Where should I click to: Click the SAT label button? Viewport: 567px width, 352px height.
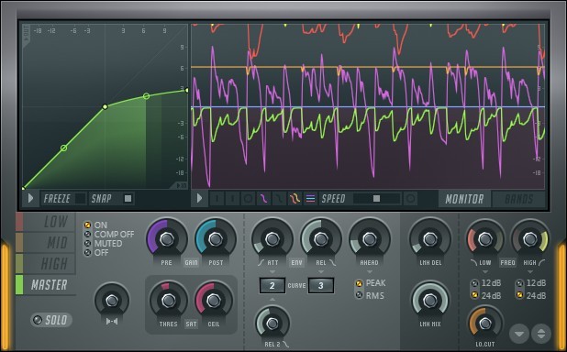(191, 324)
